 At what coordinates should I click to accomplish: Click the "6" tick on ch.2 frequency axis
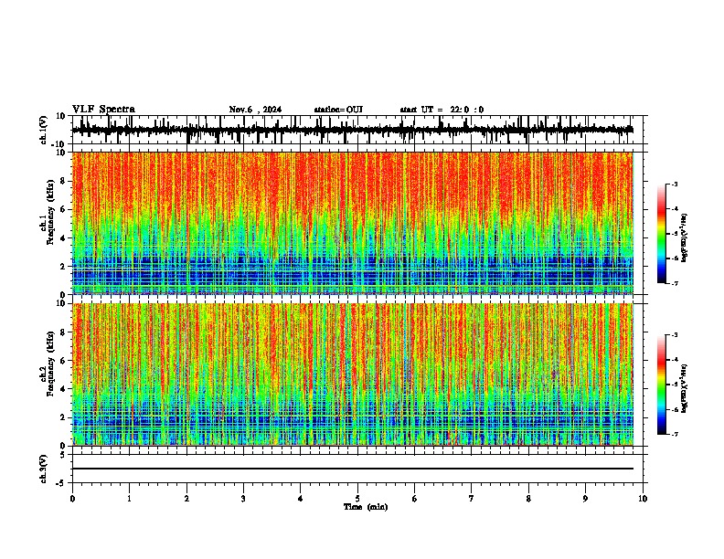coord(64,361)
